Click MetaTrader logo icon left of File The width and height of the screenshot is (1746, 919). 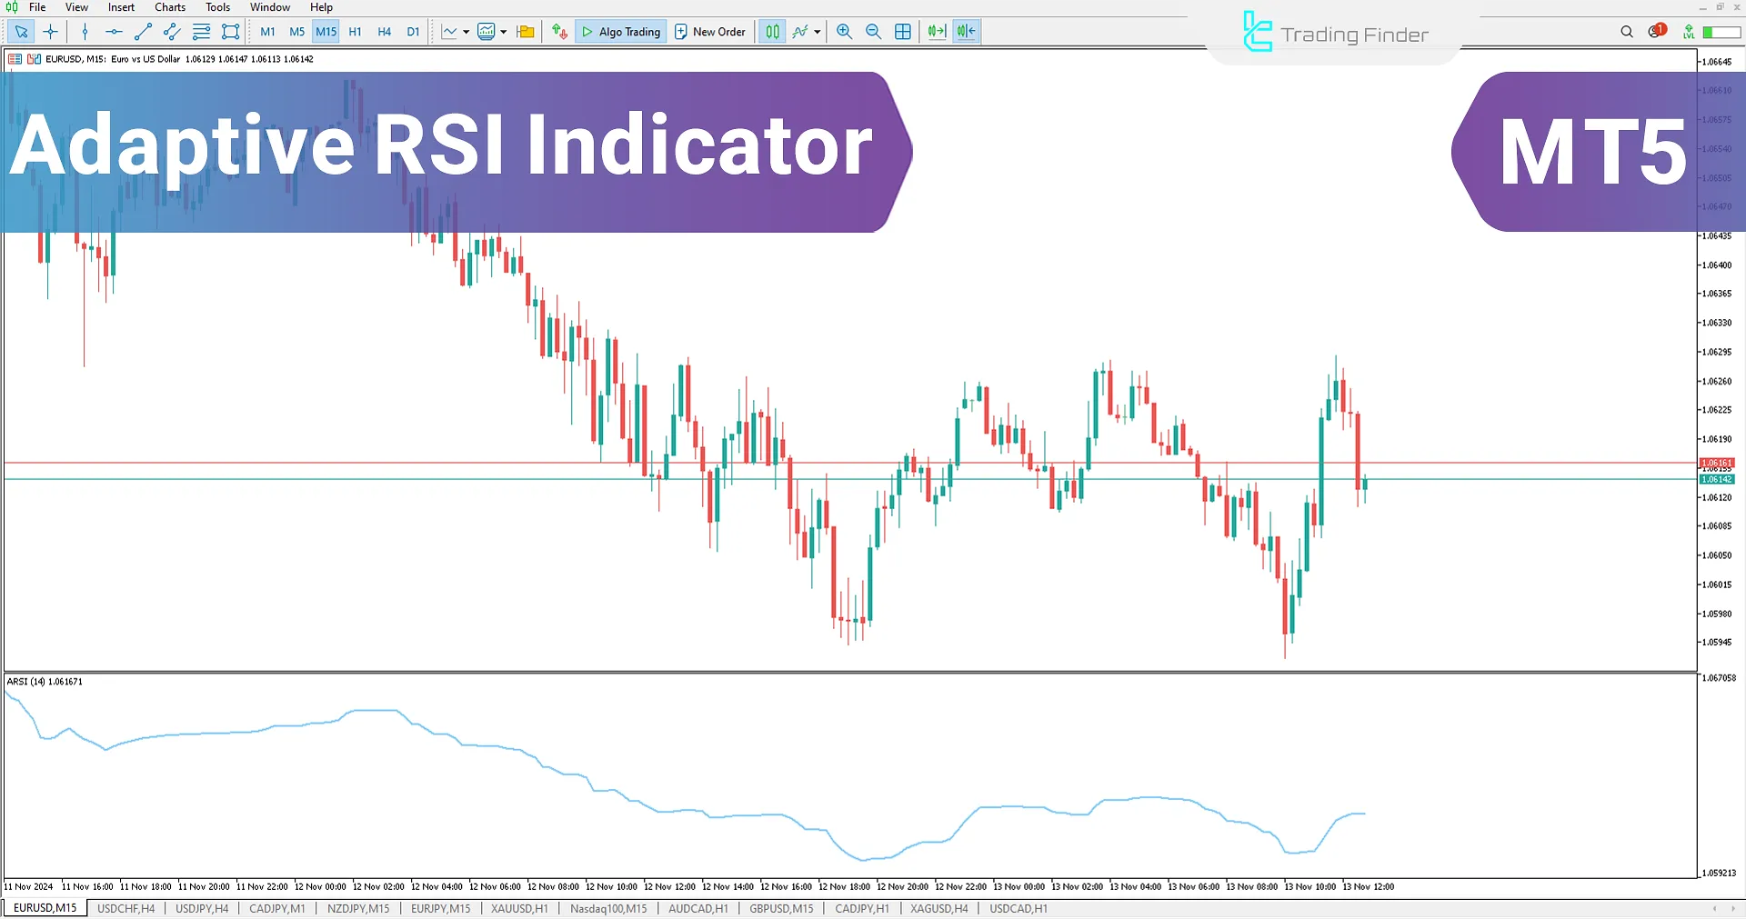click(x=12, y=7)
